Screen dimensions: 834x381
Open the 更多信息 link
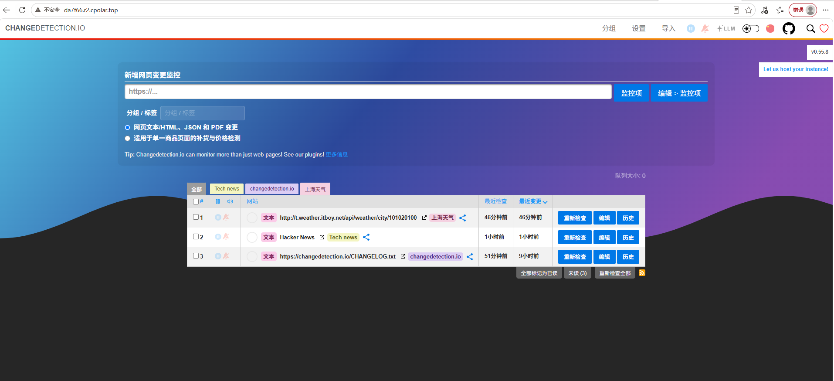click(336, 155)
